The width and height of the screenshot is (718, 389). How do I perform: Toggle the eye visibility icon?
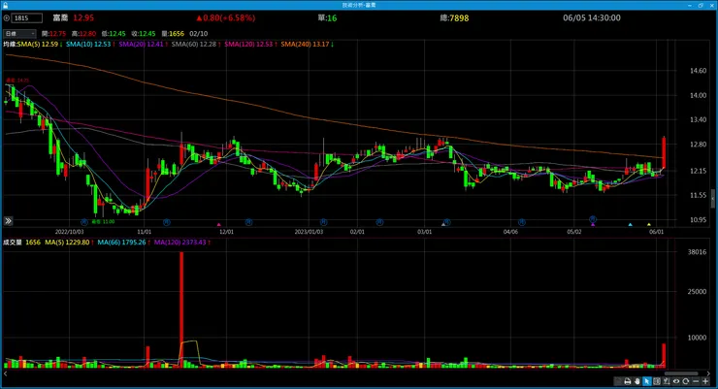676,381
